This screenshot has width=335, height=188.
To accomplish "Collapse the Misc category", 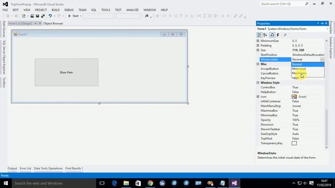I will [x=258, y=64].
